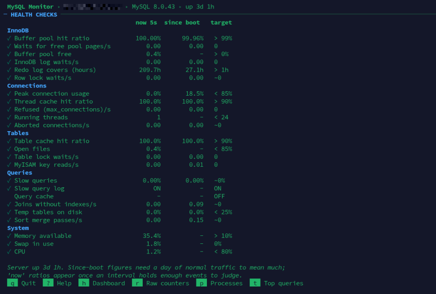This screenshot has height=294, width=436.
Task: Click the Slow queries checkmark
Action: click(x=9, y=181)
